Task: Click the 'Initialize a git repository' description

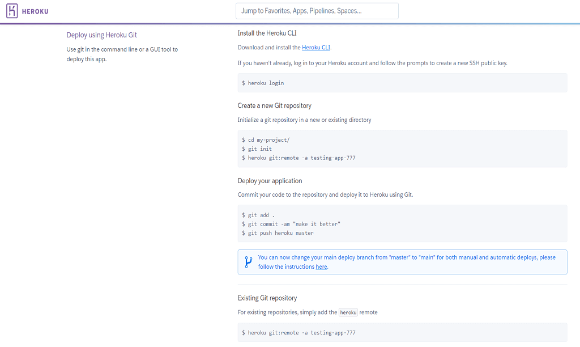Action: (x=304, y=120)
